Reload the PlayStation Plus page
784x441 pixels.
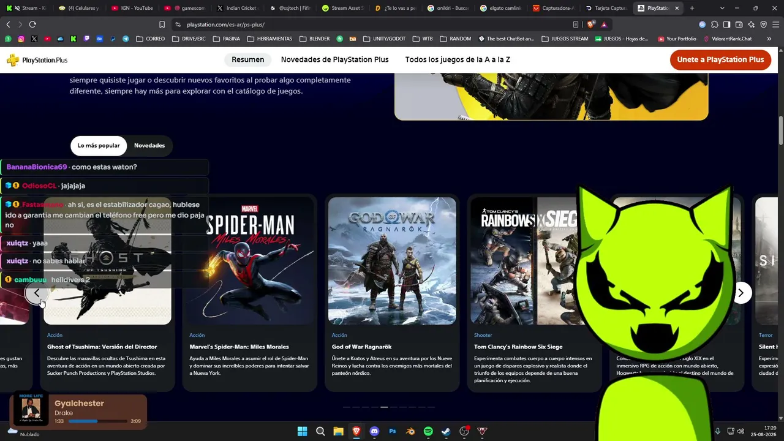[x=32, y=24]
